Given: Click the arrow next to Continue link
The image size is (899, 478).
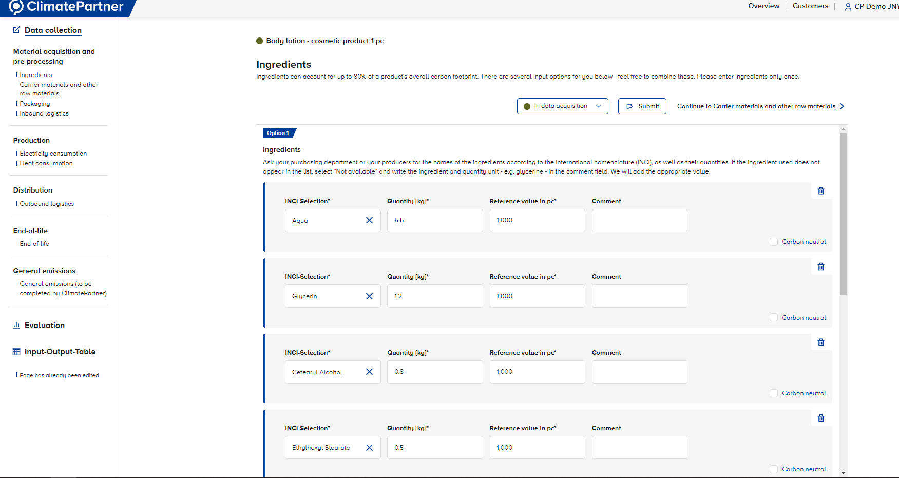Looking at the screenshot, I should click(x=842, y=106).
